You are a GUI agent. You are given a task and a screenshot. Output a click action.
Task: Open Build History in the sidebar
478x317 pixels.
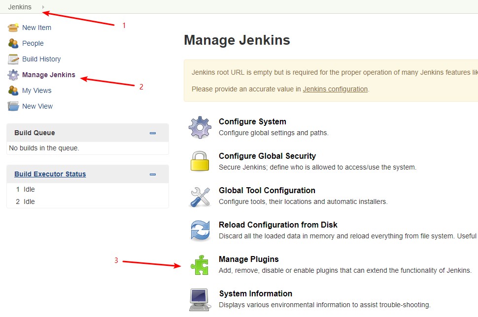tap(41, 59)
